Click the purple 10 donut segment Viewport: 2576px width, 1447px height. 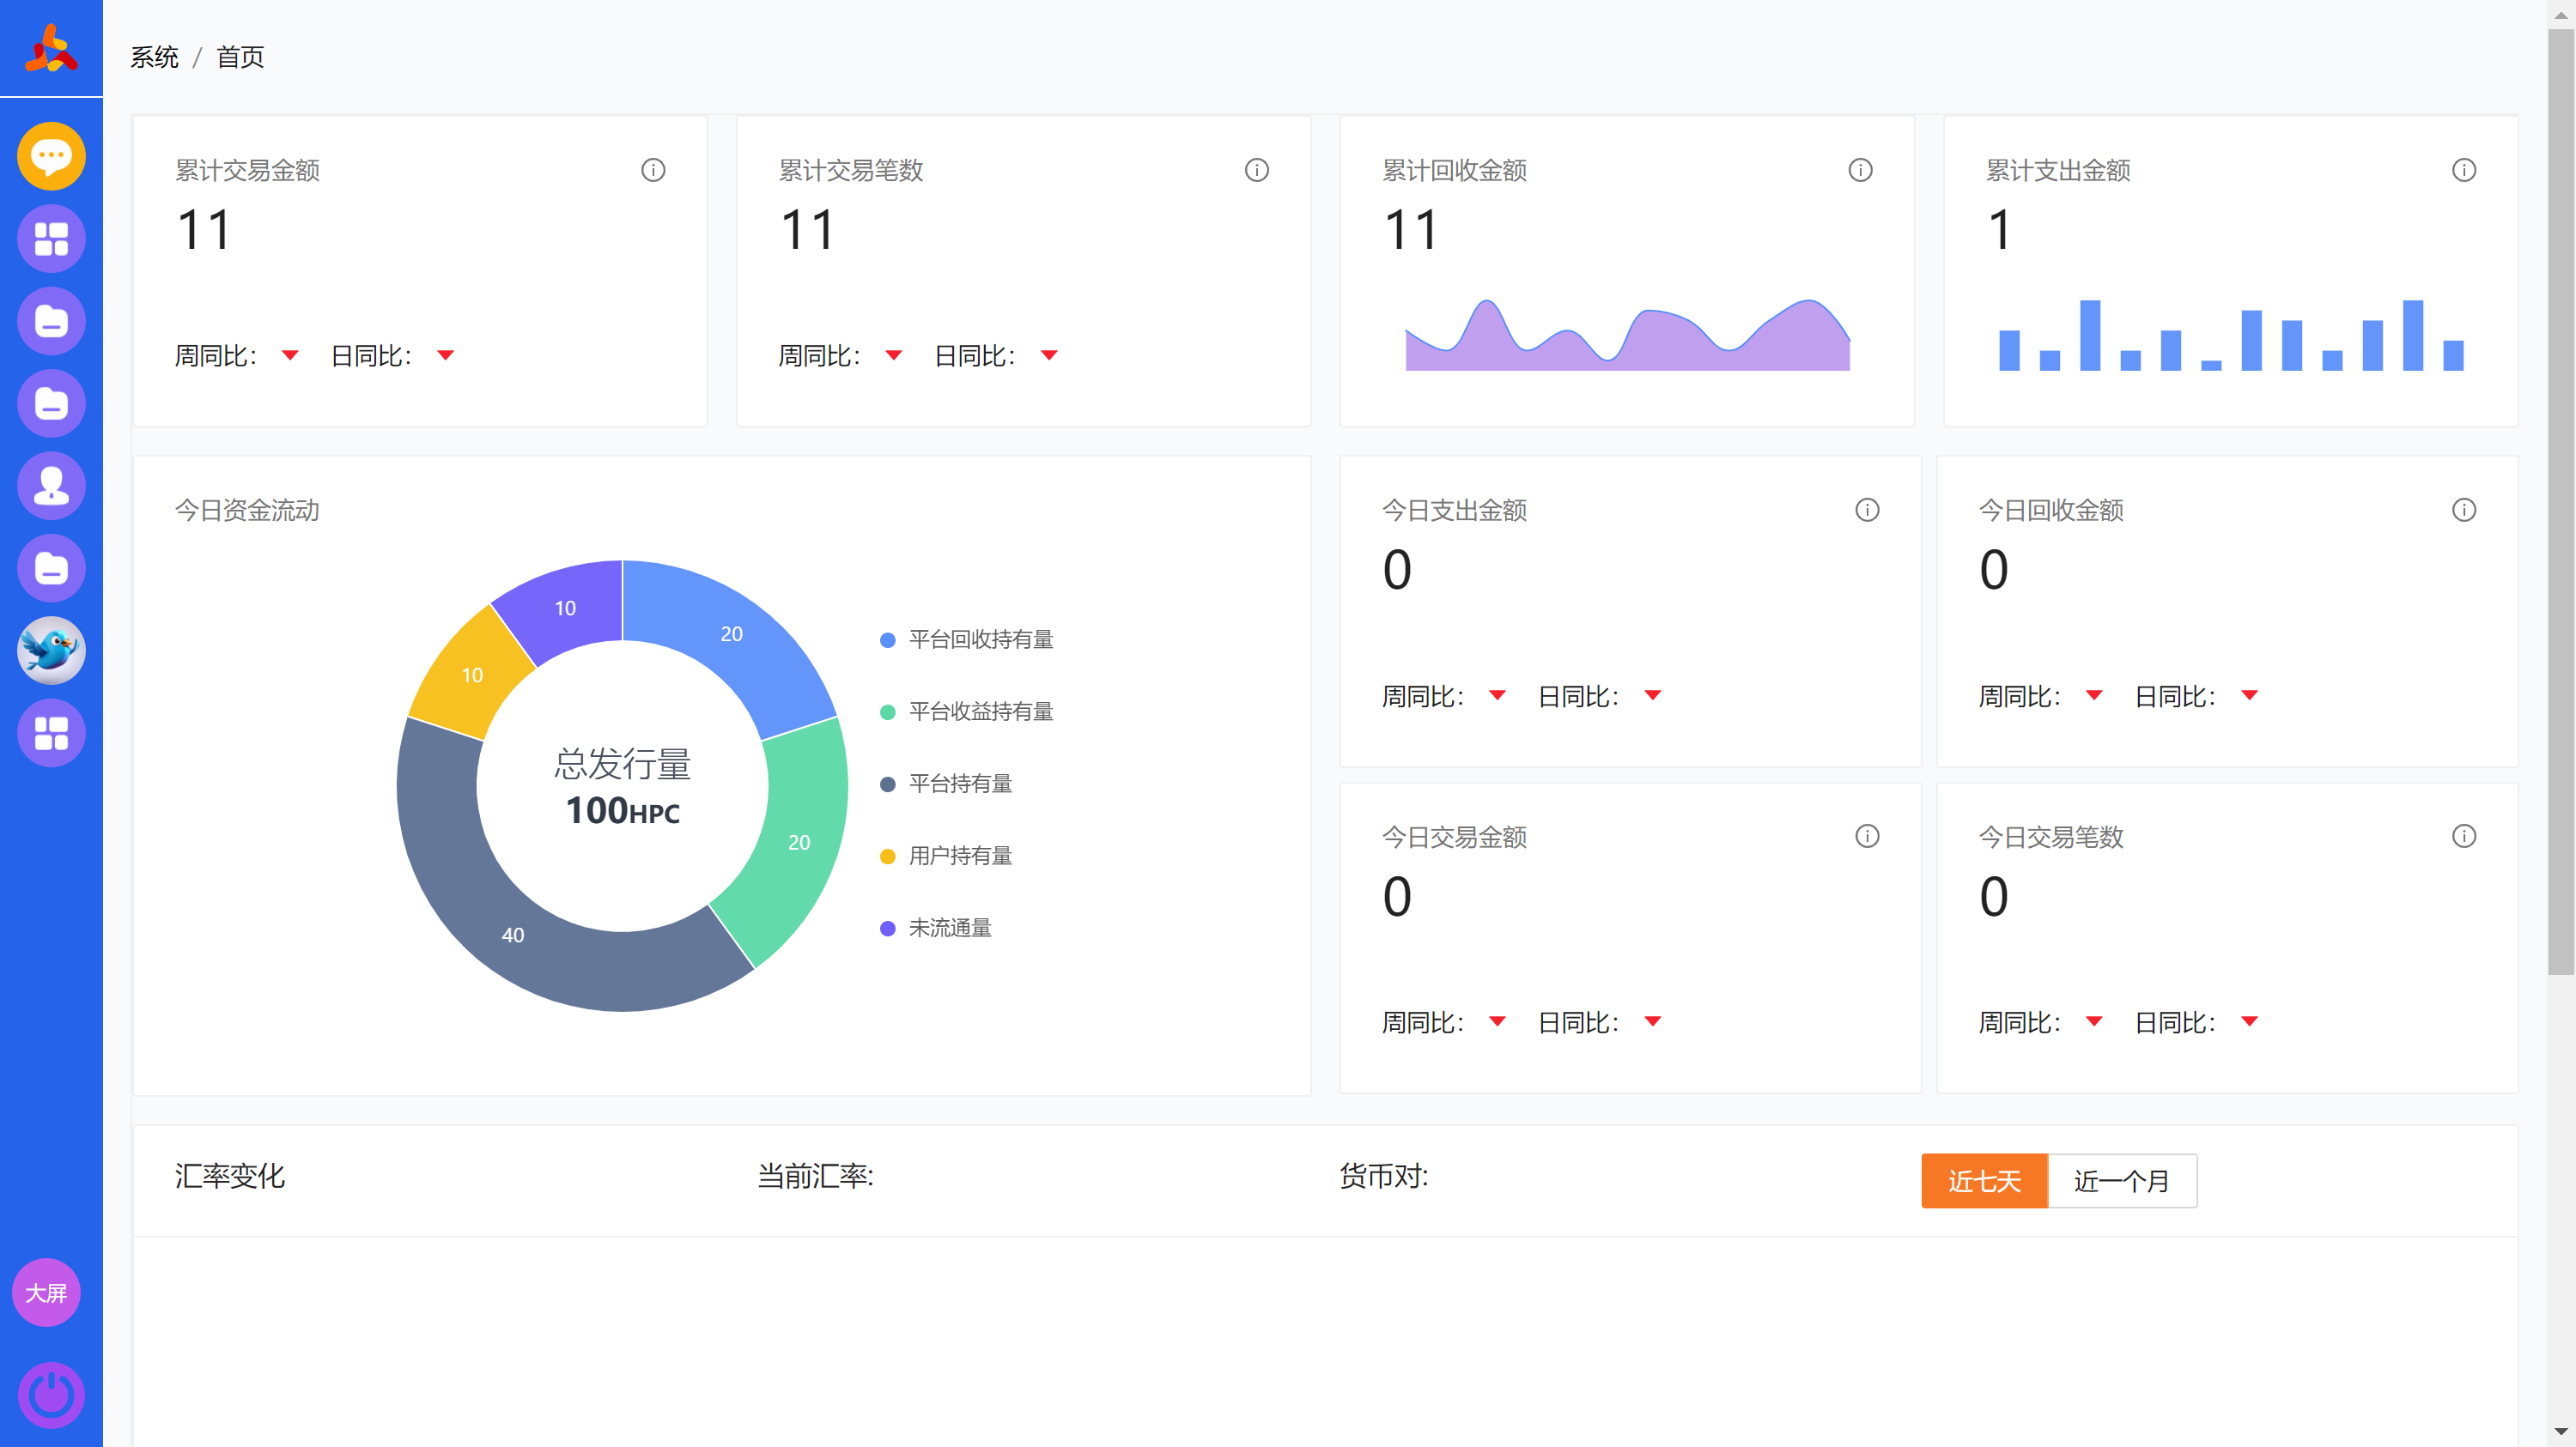(x=565, y=608)
